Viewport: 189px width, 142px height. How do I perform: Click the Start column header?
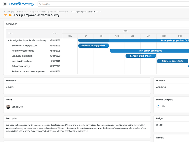[x=55, y=34]
